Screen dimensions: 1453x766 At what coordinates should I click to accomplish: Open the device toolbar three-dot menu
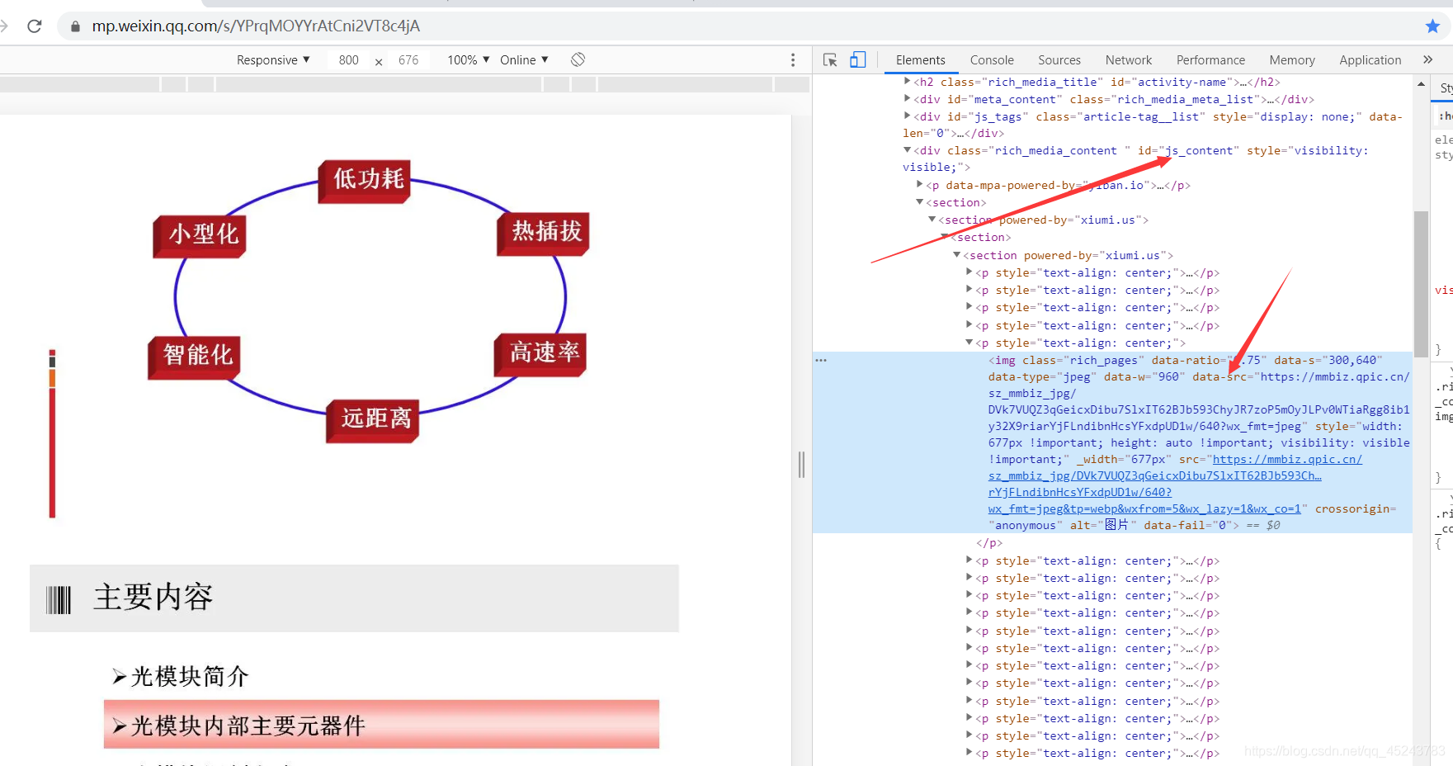point(793,59)
